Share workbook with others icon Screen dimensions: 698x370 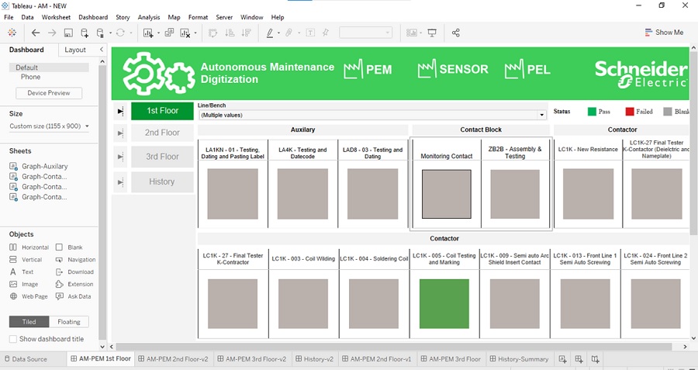[x=456, y=33]
